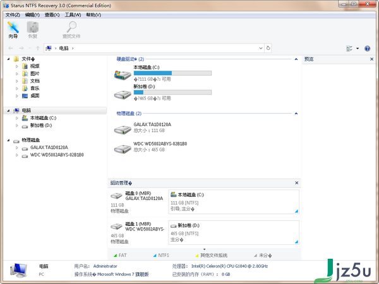
Task: Open the 工具(W) menu
Action: (73, 15)
